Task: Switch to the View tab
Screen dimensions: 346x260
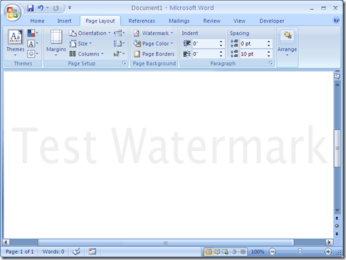Action: pyautogui.click(x=240, y=21)
